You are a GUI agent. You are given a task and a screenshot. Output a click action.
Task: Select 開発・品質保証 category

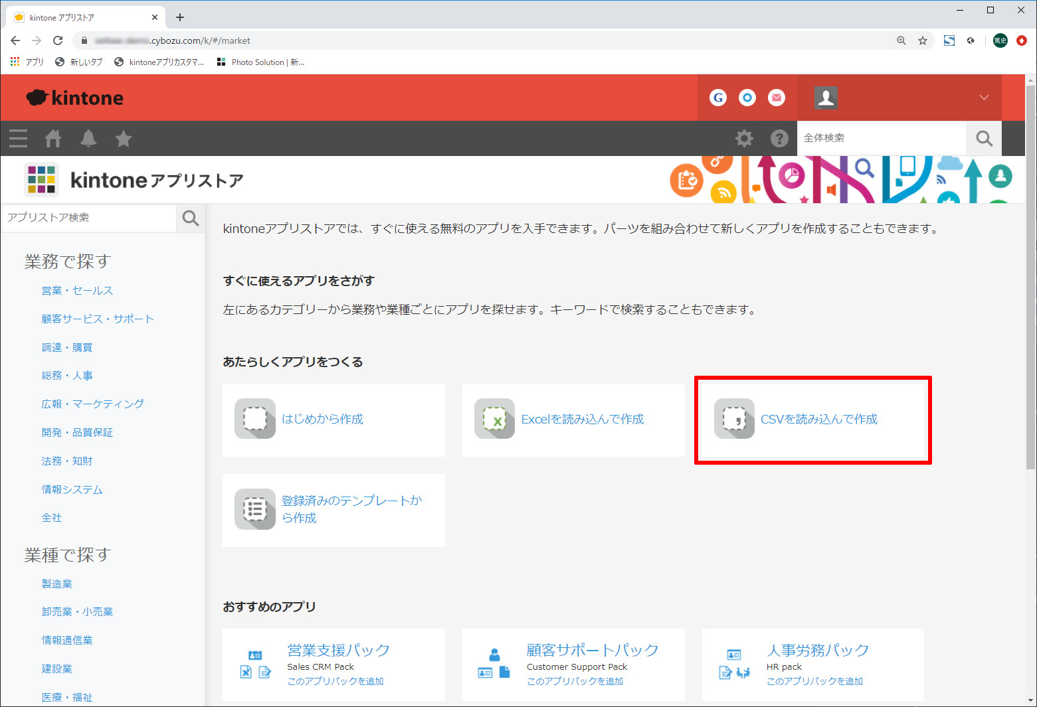77,432
